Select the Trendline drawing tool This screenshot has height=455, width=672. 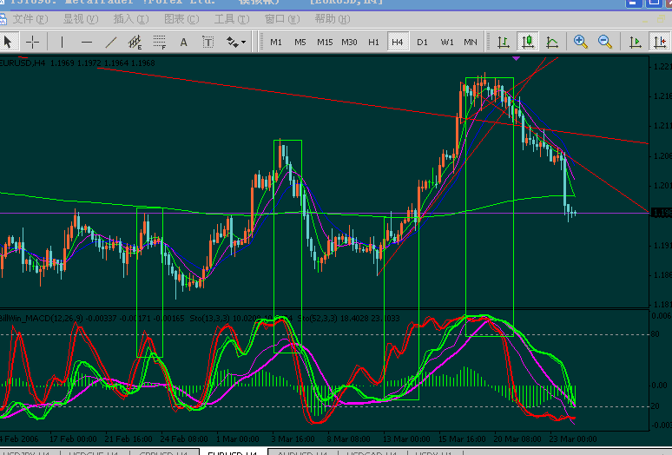pos(111,42)
